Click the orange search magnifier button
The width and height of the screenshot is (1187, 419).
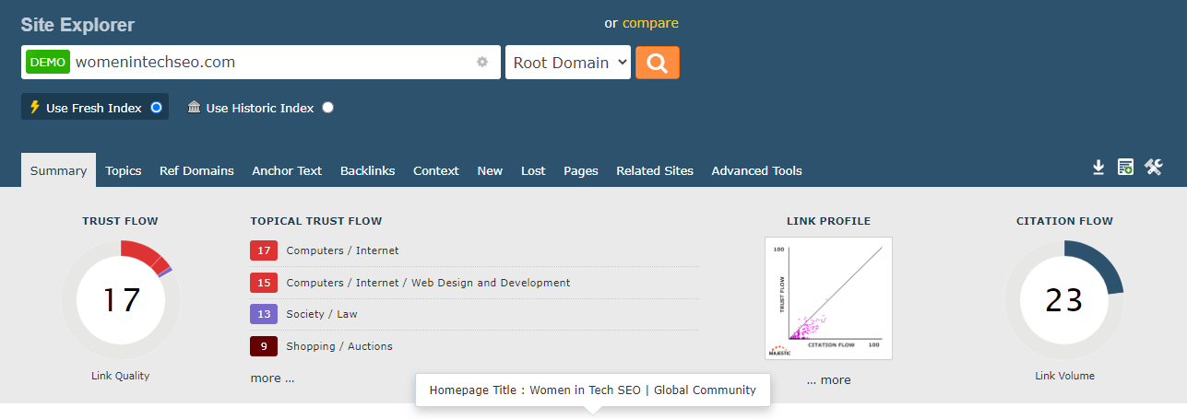point(658,63)
